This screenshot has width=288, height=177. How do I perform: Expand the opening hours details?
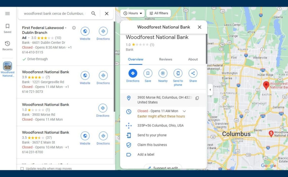click(184, 111)
